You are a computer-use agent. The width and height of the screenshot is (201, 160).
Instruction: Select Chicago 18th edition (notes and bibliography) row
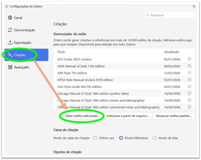tap(124, 100)
